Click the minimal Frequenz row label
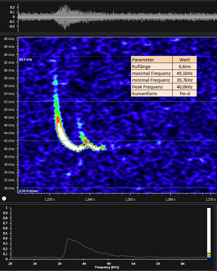217x271 pixels. click(x=152, y=80)
